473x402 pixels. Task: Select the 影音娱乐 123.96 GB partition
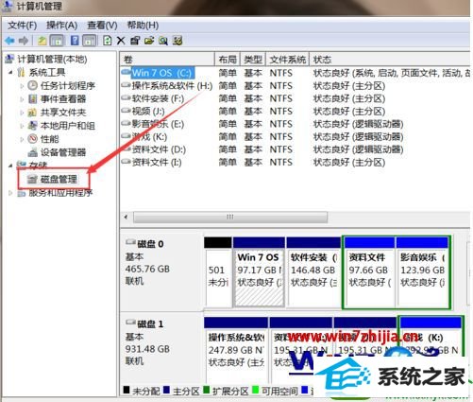tap(422, 272)
